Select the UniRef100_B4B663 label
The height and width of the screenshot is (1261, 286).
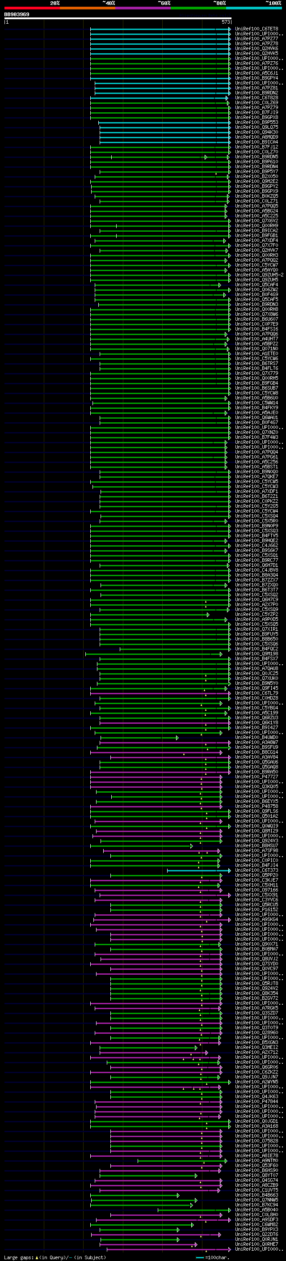click(257, 1195)
